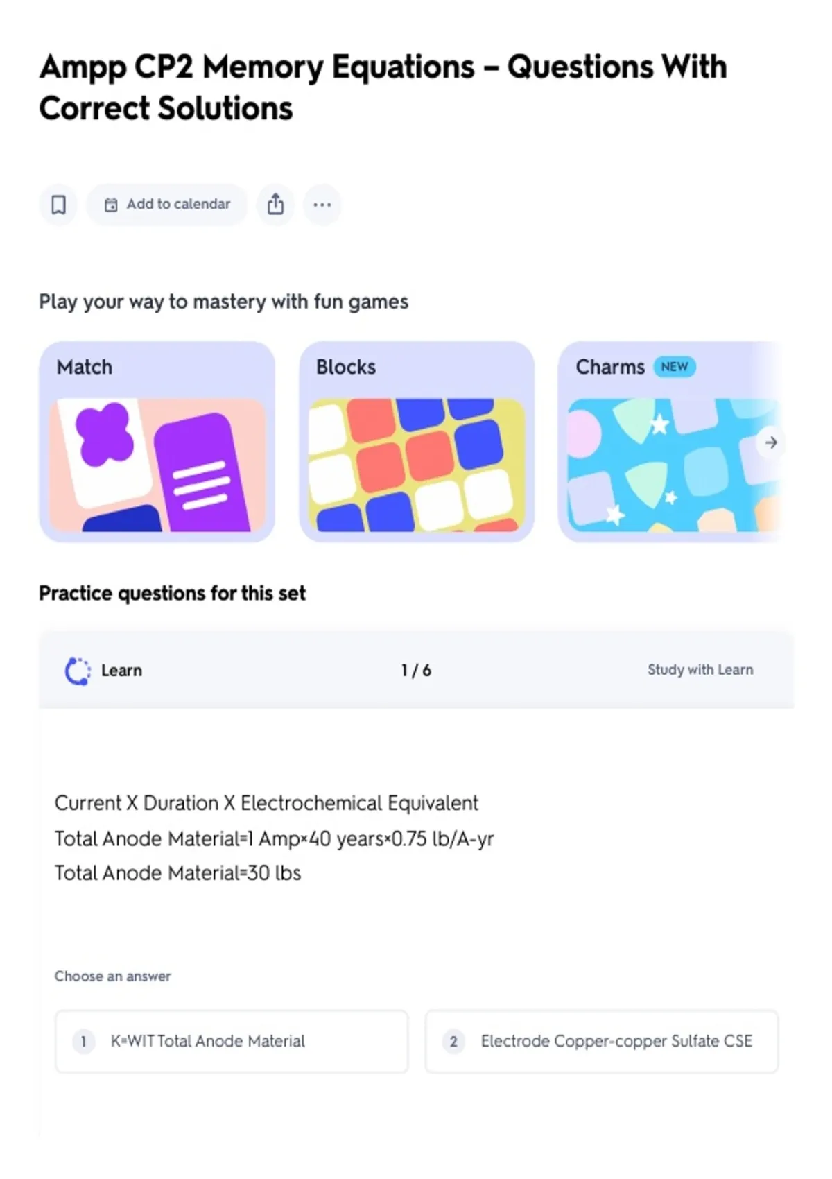Image resolution: width=832 pixels, height=1179 pixels.
Task: Open the Match game card
Action: [157, 441]
